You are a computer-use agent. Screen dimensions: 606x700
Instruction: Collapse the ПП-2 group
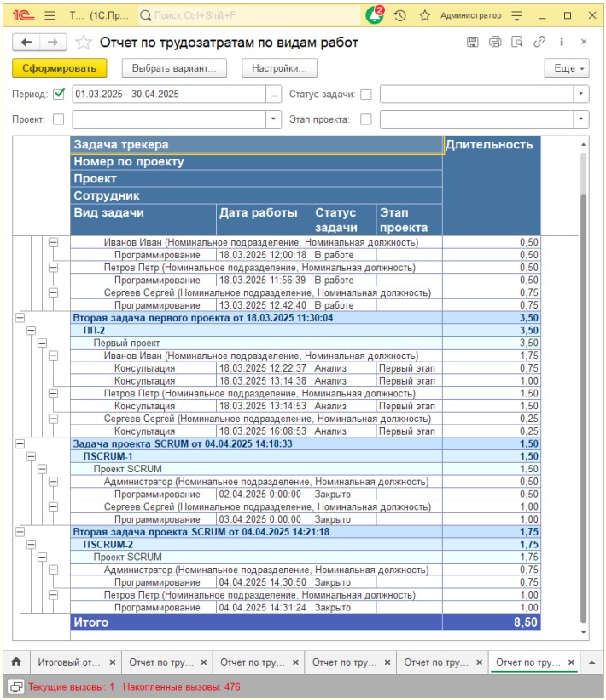click(x=31, y=330)
